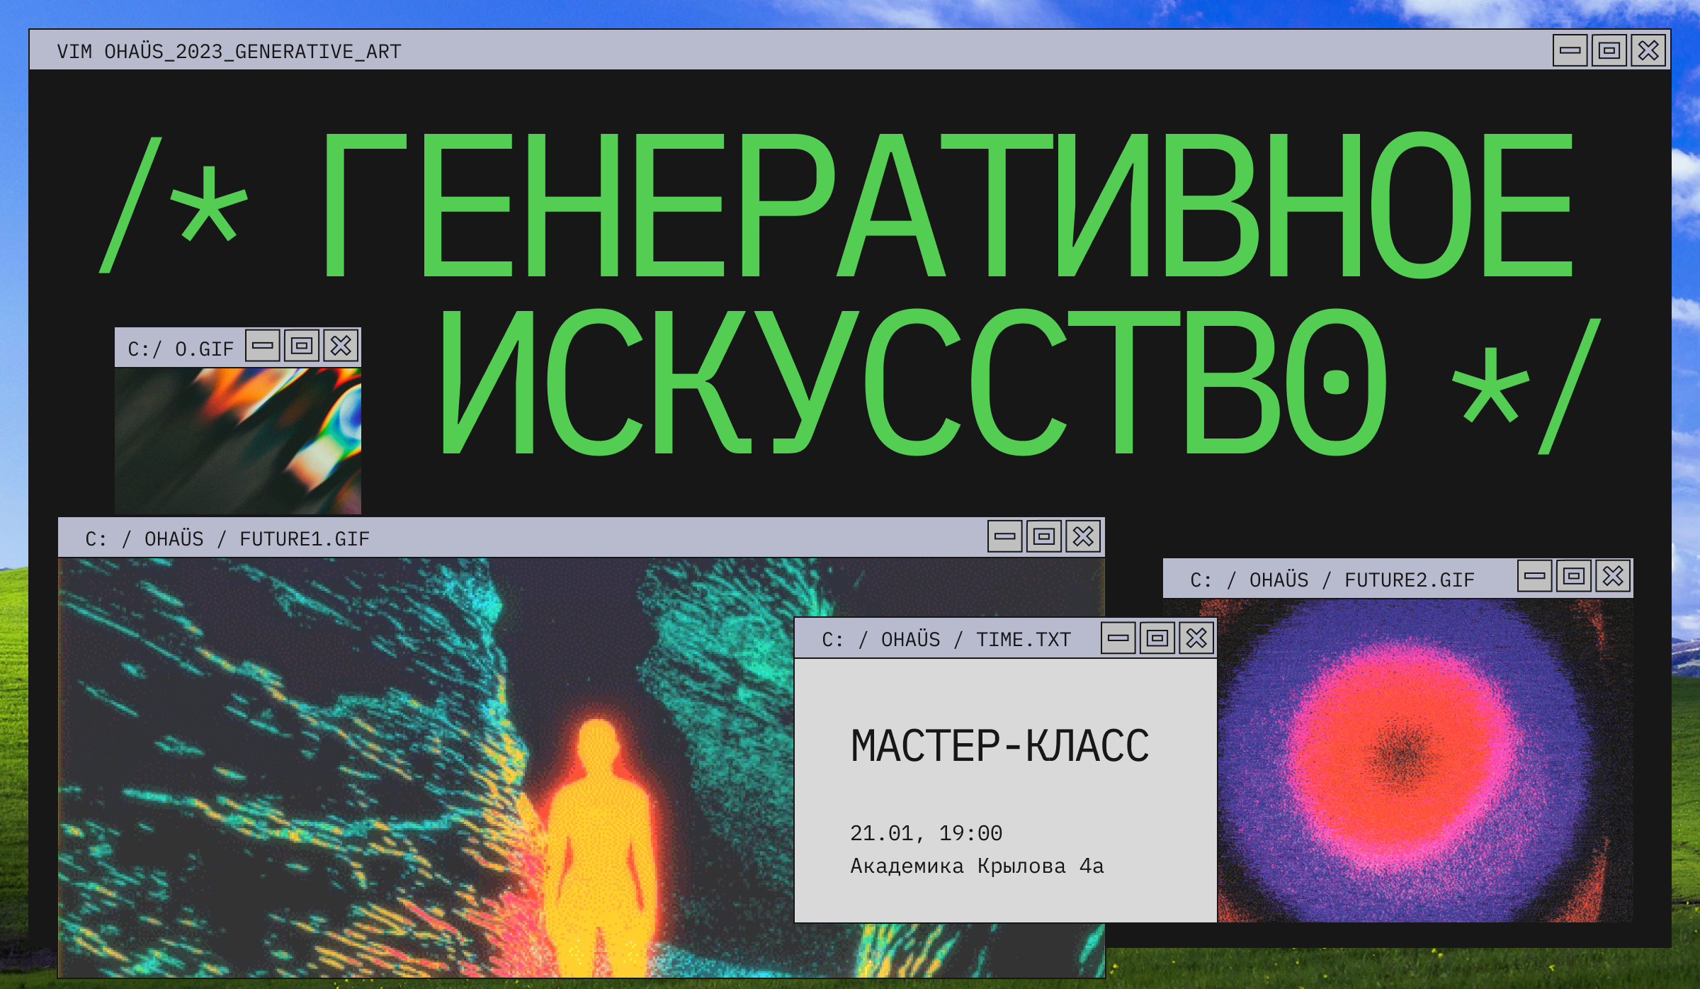Maximize the O.GIF window
The width and height of the screenshot is (1700, 989).
(x=302, y=346)
